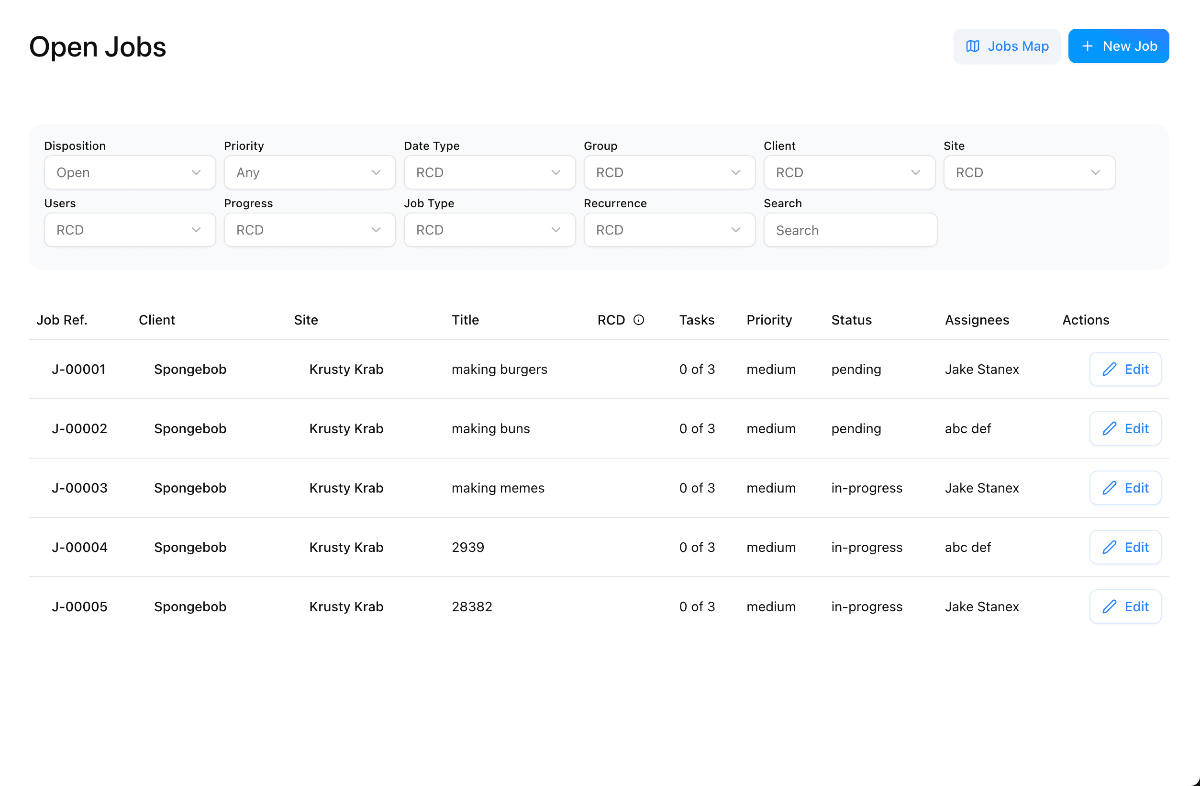The height and width of the screenshot is (786, 1200).
Task: Open the Job Type dropdown
Action: coord(489,230)
